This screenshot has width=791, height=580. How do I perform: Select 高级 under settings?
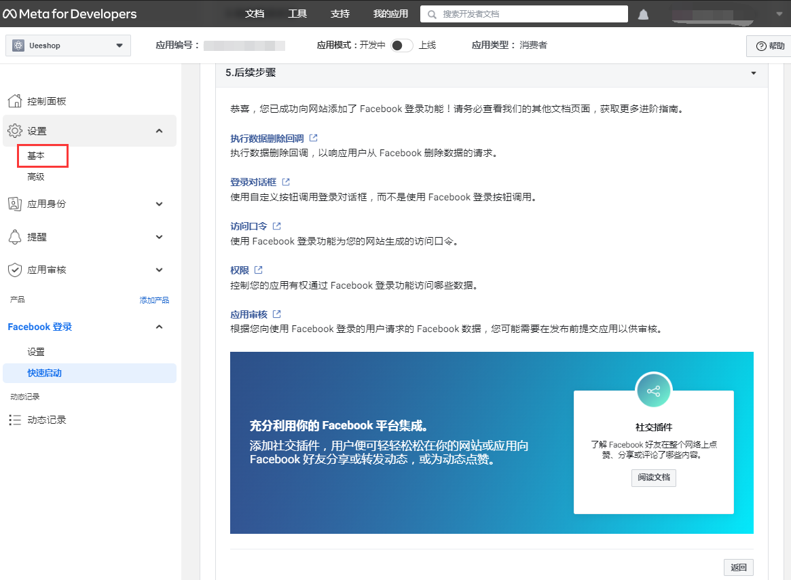coord(36,177)
